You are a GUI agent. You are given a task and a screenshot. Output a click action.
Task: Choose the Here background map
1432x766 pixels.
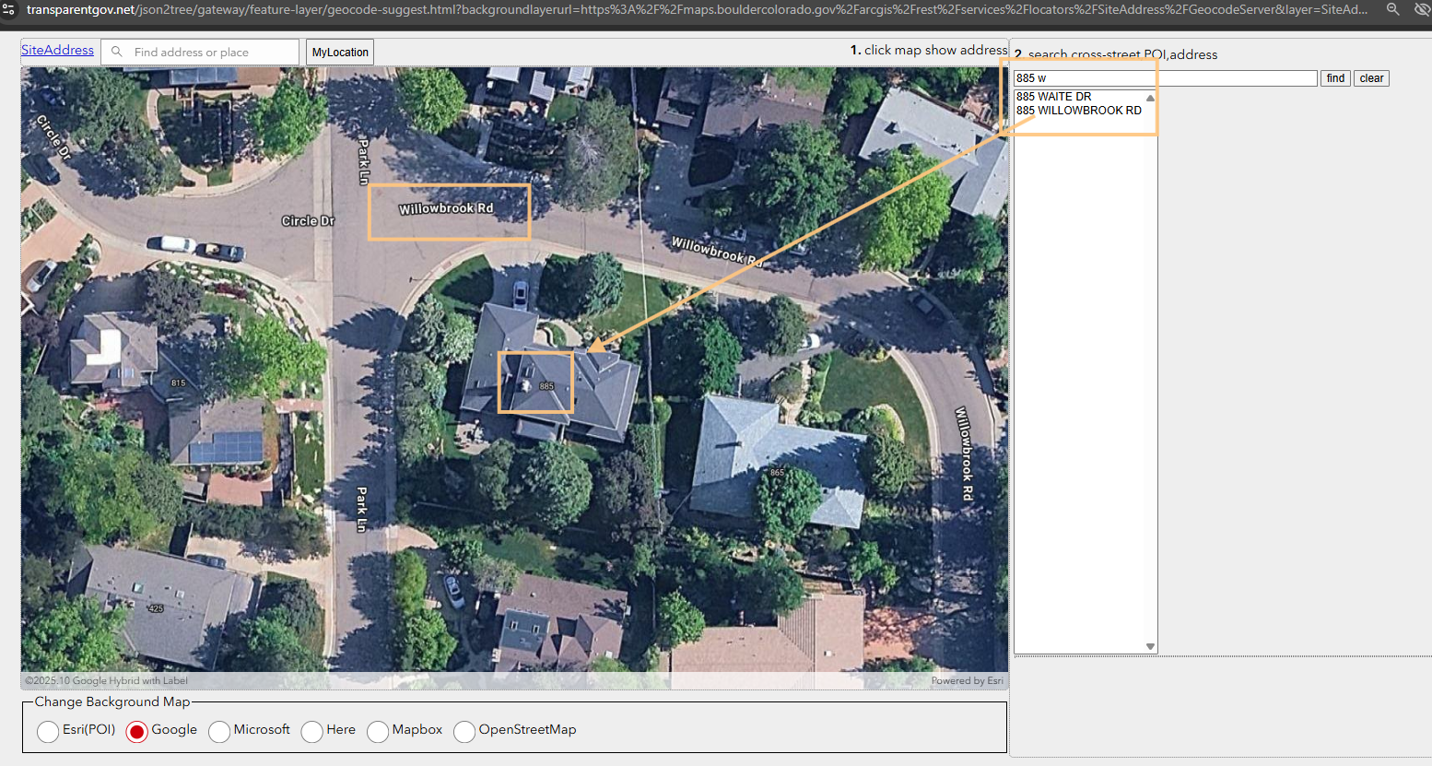pos(312,731)
